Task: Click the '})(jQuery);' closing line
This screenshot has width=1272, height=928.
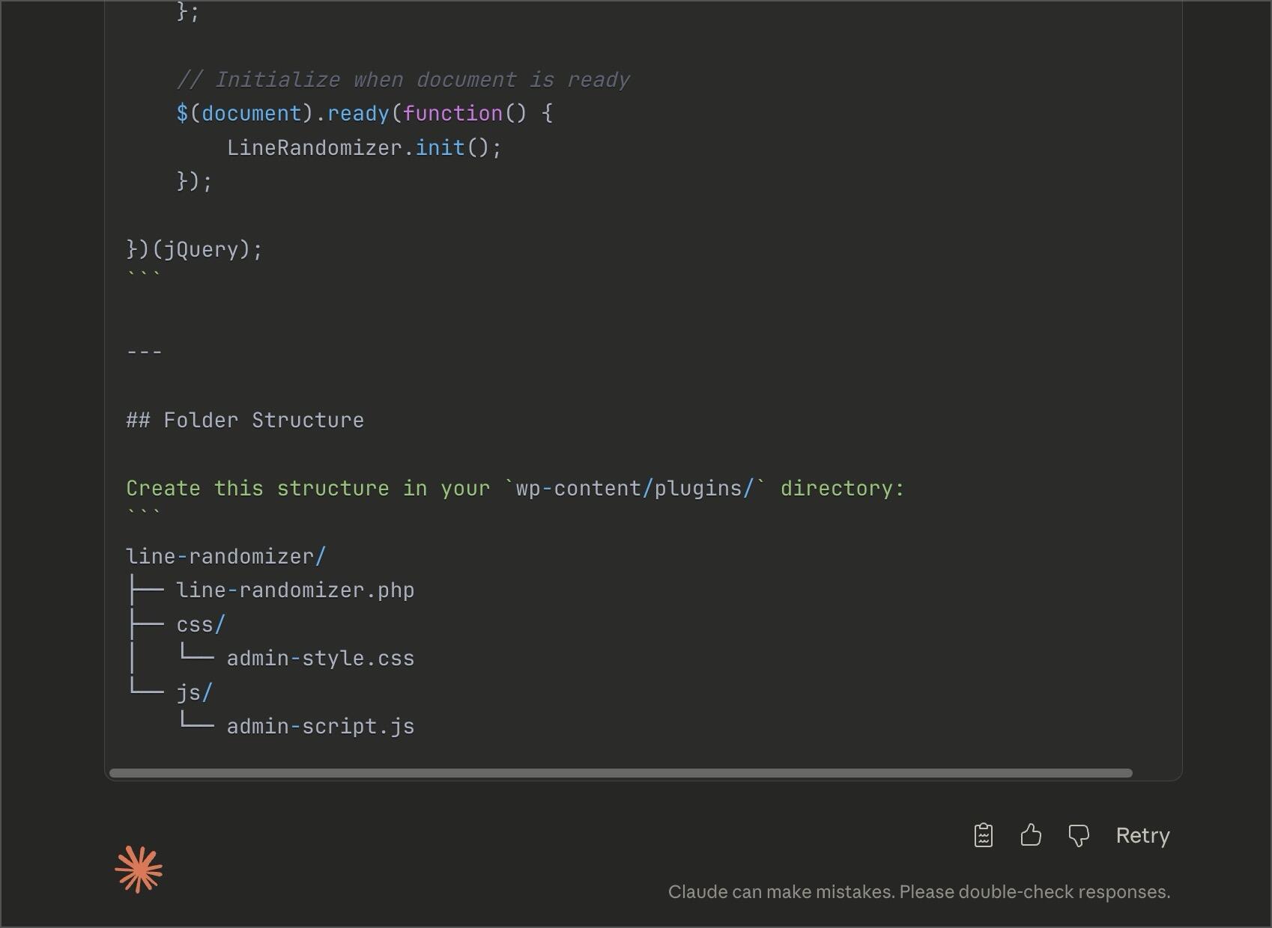Action: 194,249
